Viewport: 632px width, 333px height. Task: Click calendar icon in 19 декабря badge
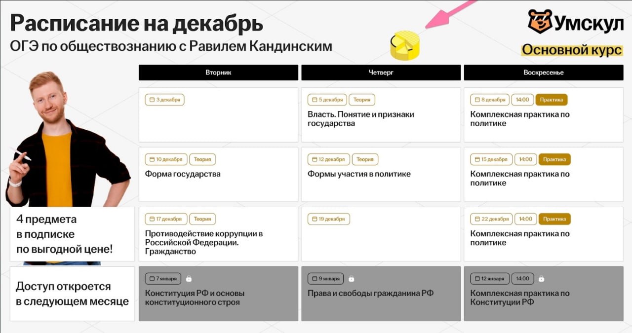314,219
